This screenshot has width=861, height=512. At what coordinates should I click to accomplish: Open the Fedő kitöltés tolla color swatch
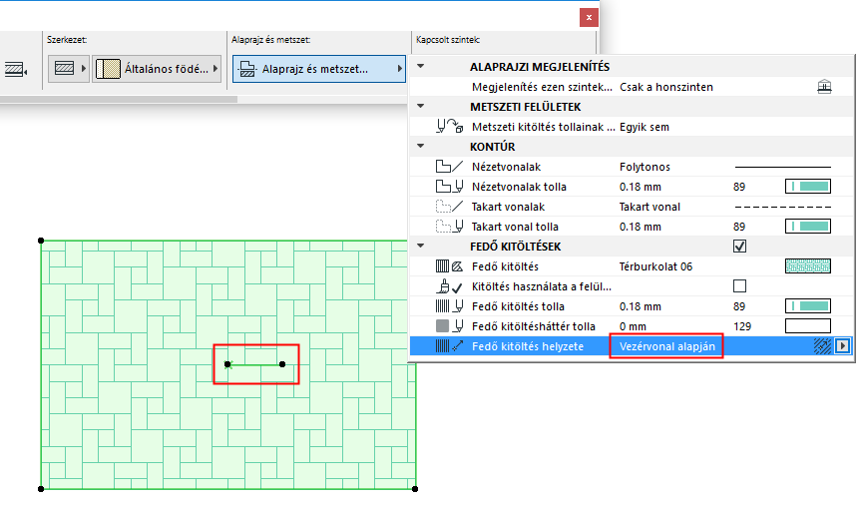coord(808,306)
